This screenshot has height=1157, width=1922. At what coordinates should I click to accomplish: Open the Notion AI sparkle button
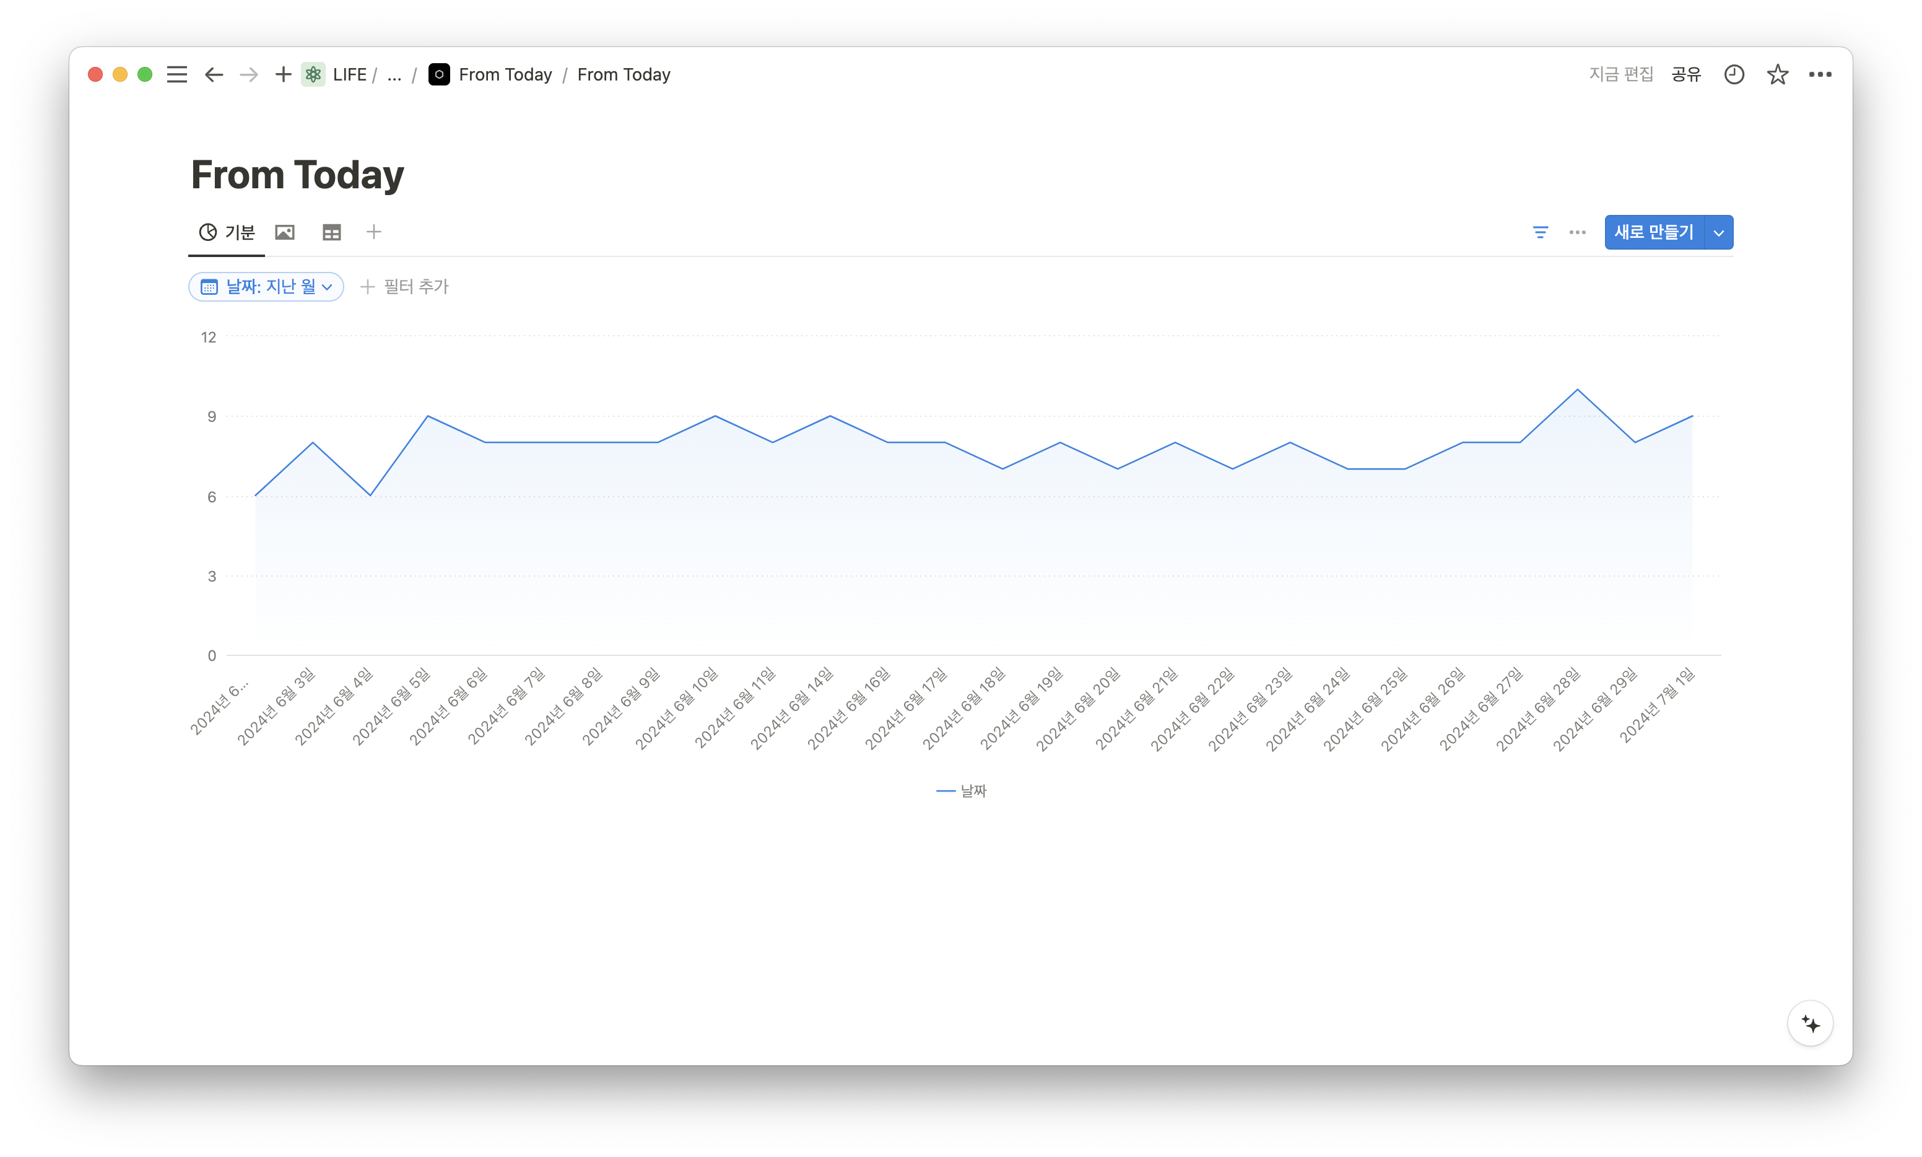1810,1024
